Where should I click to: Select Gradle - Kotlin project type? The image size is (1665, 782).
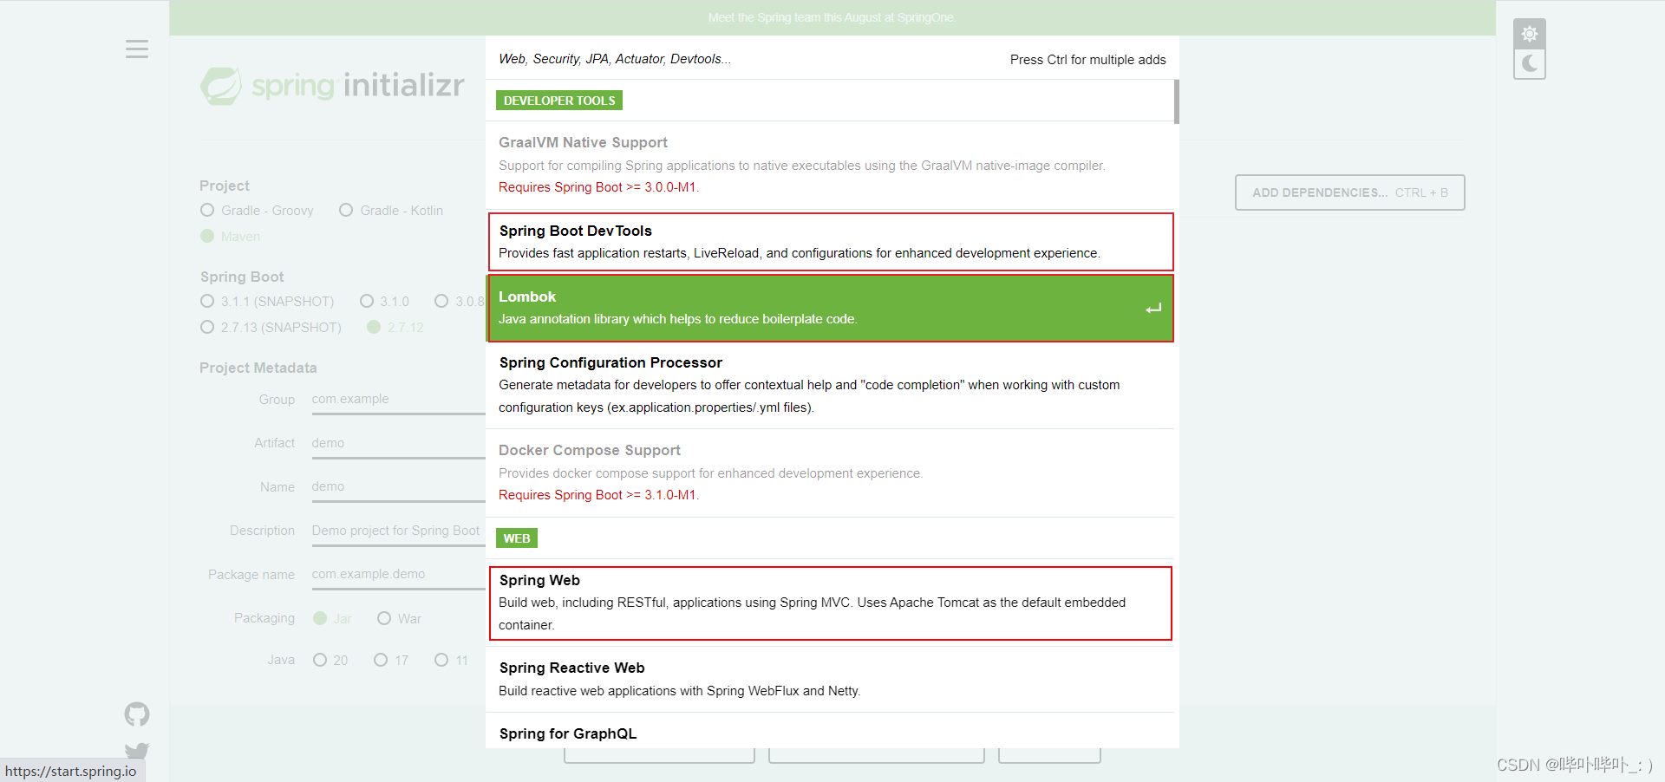[x=347, y=210]
